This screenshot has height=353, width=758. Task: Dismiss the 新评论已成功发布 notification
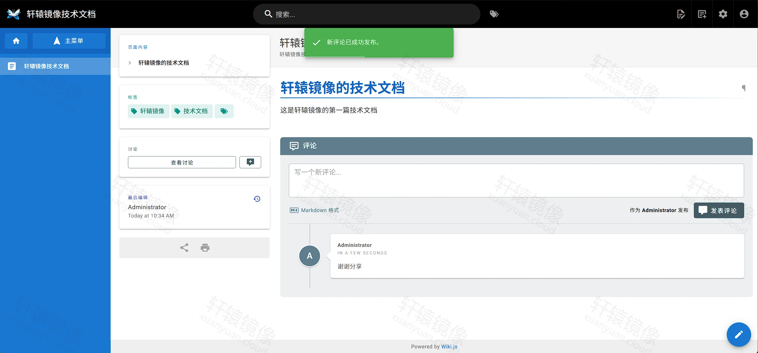click(x=379, y=43)
